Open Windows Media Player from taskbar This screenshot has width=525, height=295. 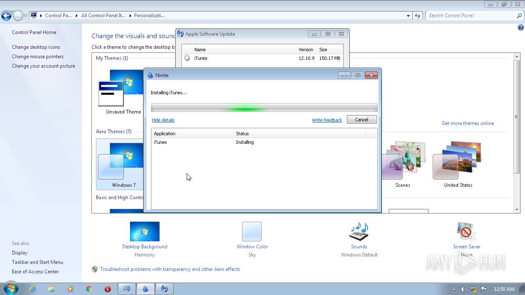70,289
